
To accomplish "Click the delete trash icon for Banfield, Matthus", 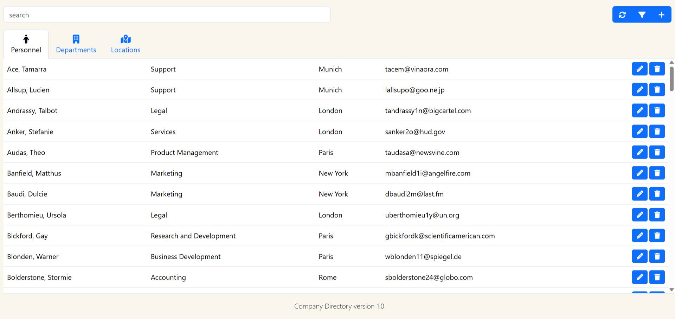I will [657, 173].
